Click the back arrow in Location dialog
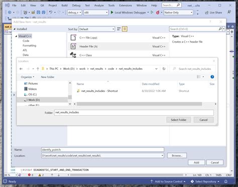 click(x=21, y=69)
